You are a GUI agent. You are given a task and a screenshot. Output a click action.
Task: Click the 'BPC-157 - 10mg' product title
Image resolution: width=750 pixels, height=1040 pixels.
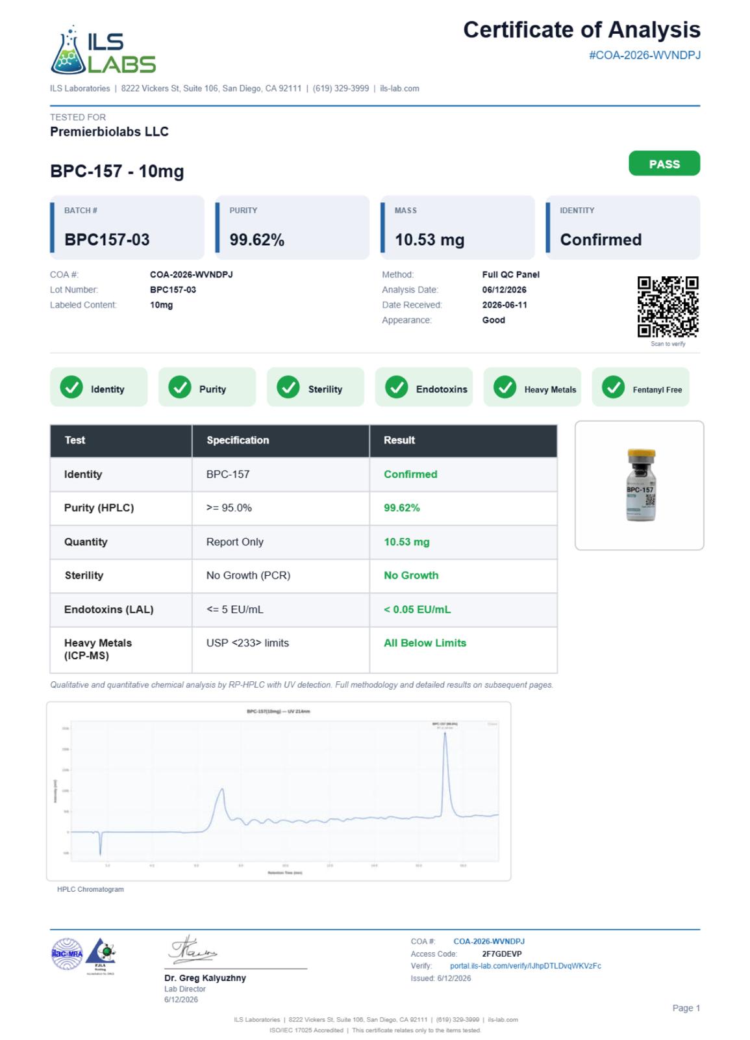pos(117,171)
